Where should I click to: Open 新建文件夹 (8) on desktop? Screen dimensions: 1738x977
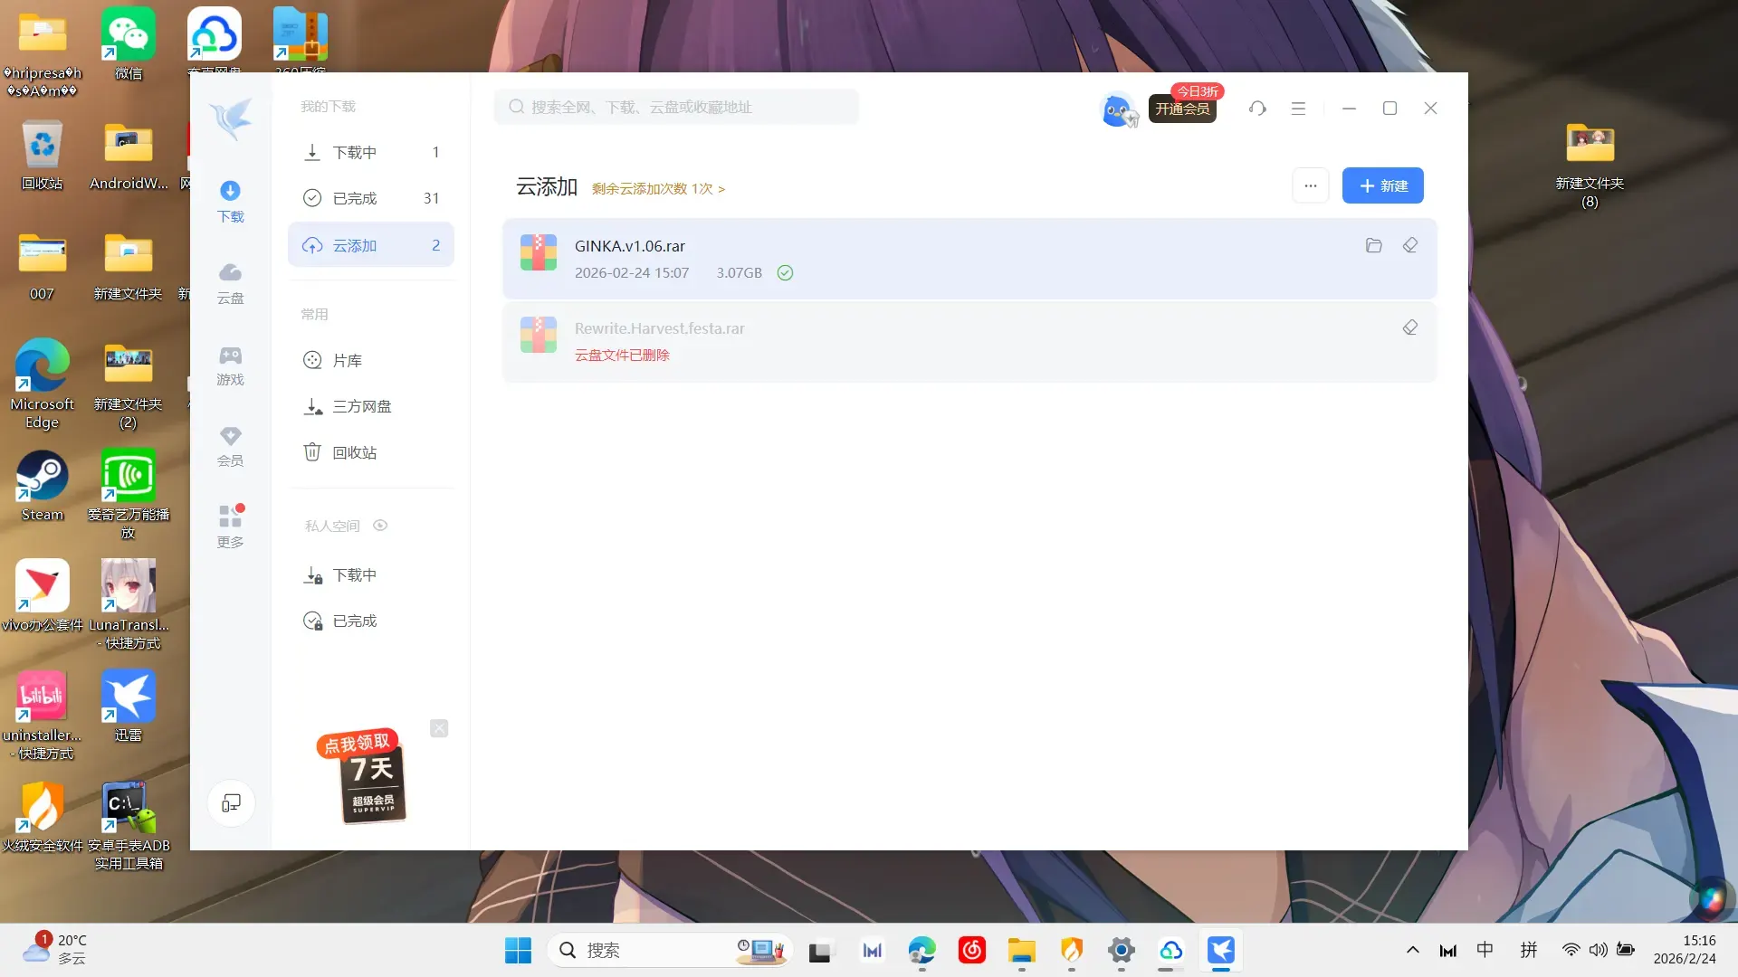tap(1590, 164)
